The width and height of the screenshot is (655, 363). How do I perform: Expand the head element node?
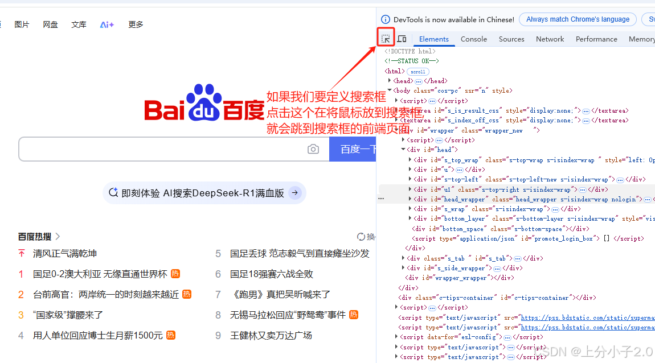[390, 81]
